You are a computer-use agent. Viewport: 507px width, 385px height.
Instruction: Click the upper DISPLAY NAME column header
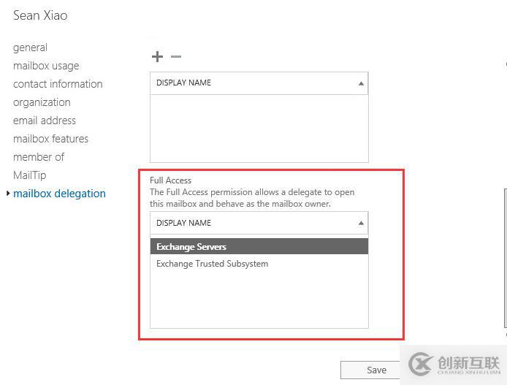click(259, 83)
